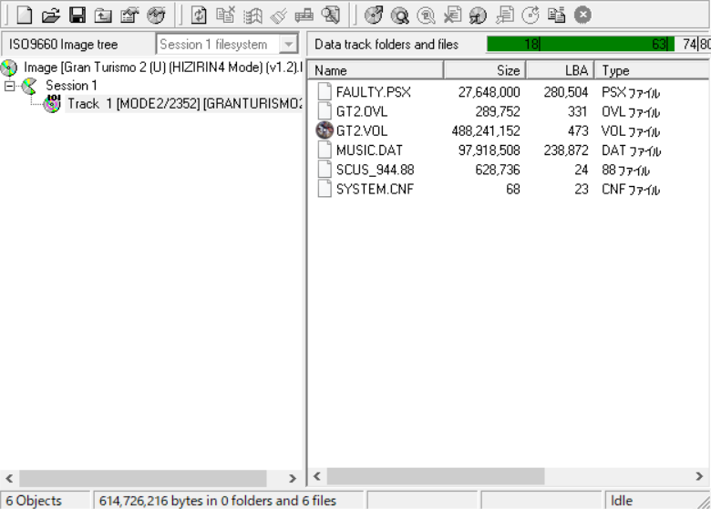Click the ISO9660 Image tree label
Screen dimensions: 711x509
point(63,45)
